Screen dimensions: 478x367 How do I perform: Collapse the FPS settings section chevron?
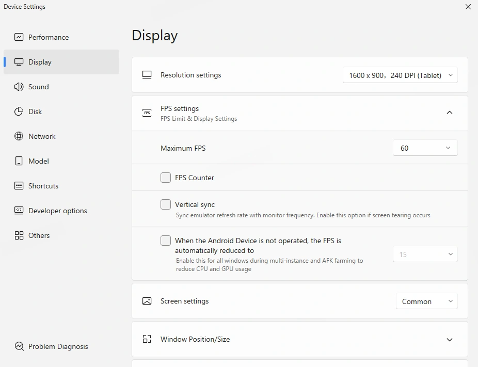[449, 113]
